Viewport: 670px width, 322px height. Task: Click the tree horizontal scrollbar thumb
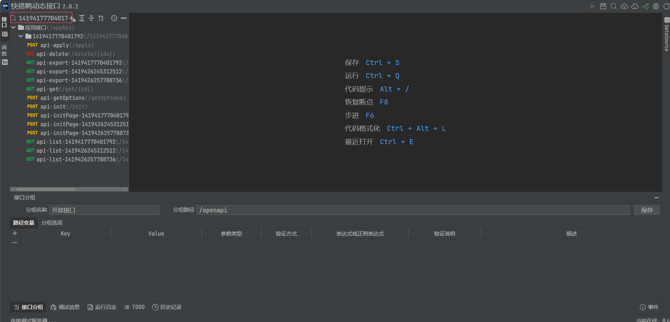46,189
